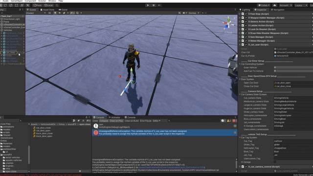The image size is (313, 176).
Task: Switch to the Game tab
Action: point(63,10)
